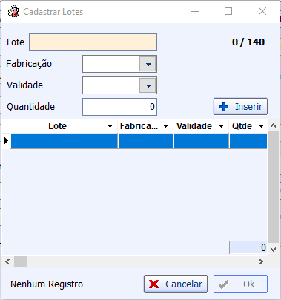Screen dimensions: 281x300
Task: Click the blue plus Inserir button
Action: tap(240, 107)
